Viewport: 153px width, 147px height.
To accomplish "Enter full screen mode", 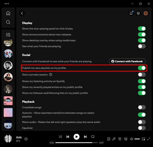I will click(149, 139).
